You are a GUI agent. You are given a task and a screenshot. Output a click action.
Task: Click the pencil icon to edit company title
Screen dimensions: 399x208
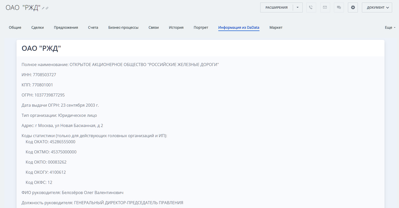[43, 8]
